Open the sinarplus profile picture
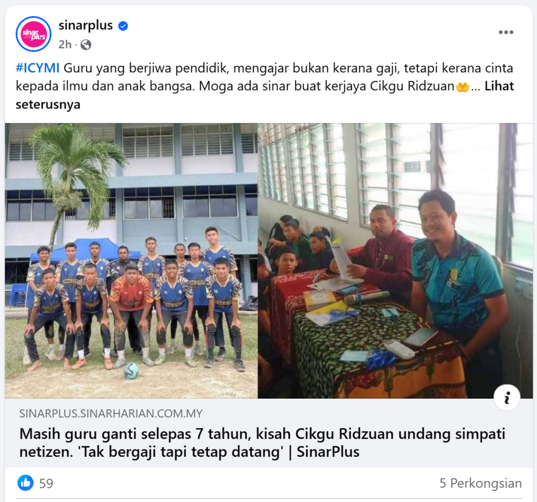Viewport: 537px width, 502px height. click(x=34, y=34)
